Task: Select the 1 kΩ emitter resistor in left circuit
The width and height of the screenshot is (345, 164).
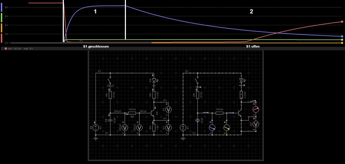Action: (x=154, y=126)
